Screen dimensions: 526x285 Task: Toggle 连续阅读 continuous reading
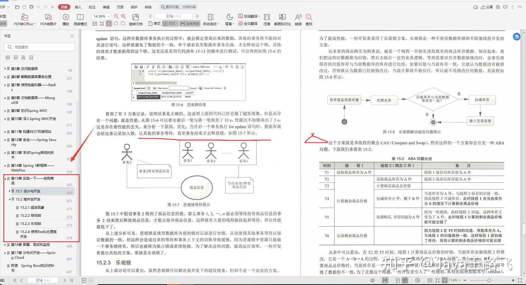(x=190, y=24)
